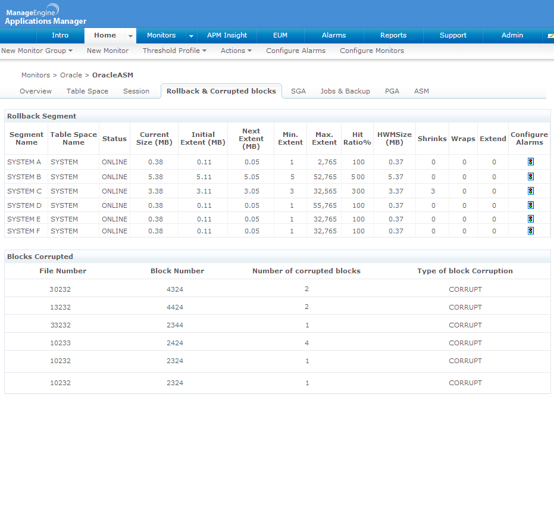Open the New Monitor Group dropdown
554x512 pixels.
(x=37, y=51)
